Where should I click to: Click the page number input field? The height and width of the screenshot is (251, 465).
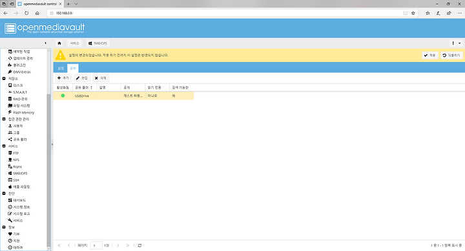click(x=96, y=245)
